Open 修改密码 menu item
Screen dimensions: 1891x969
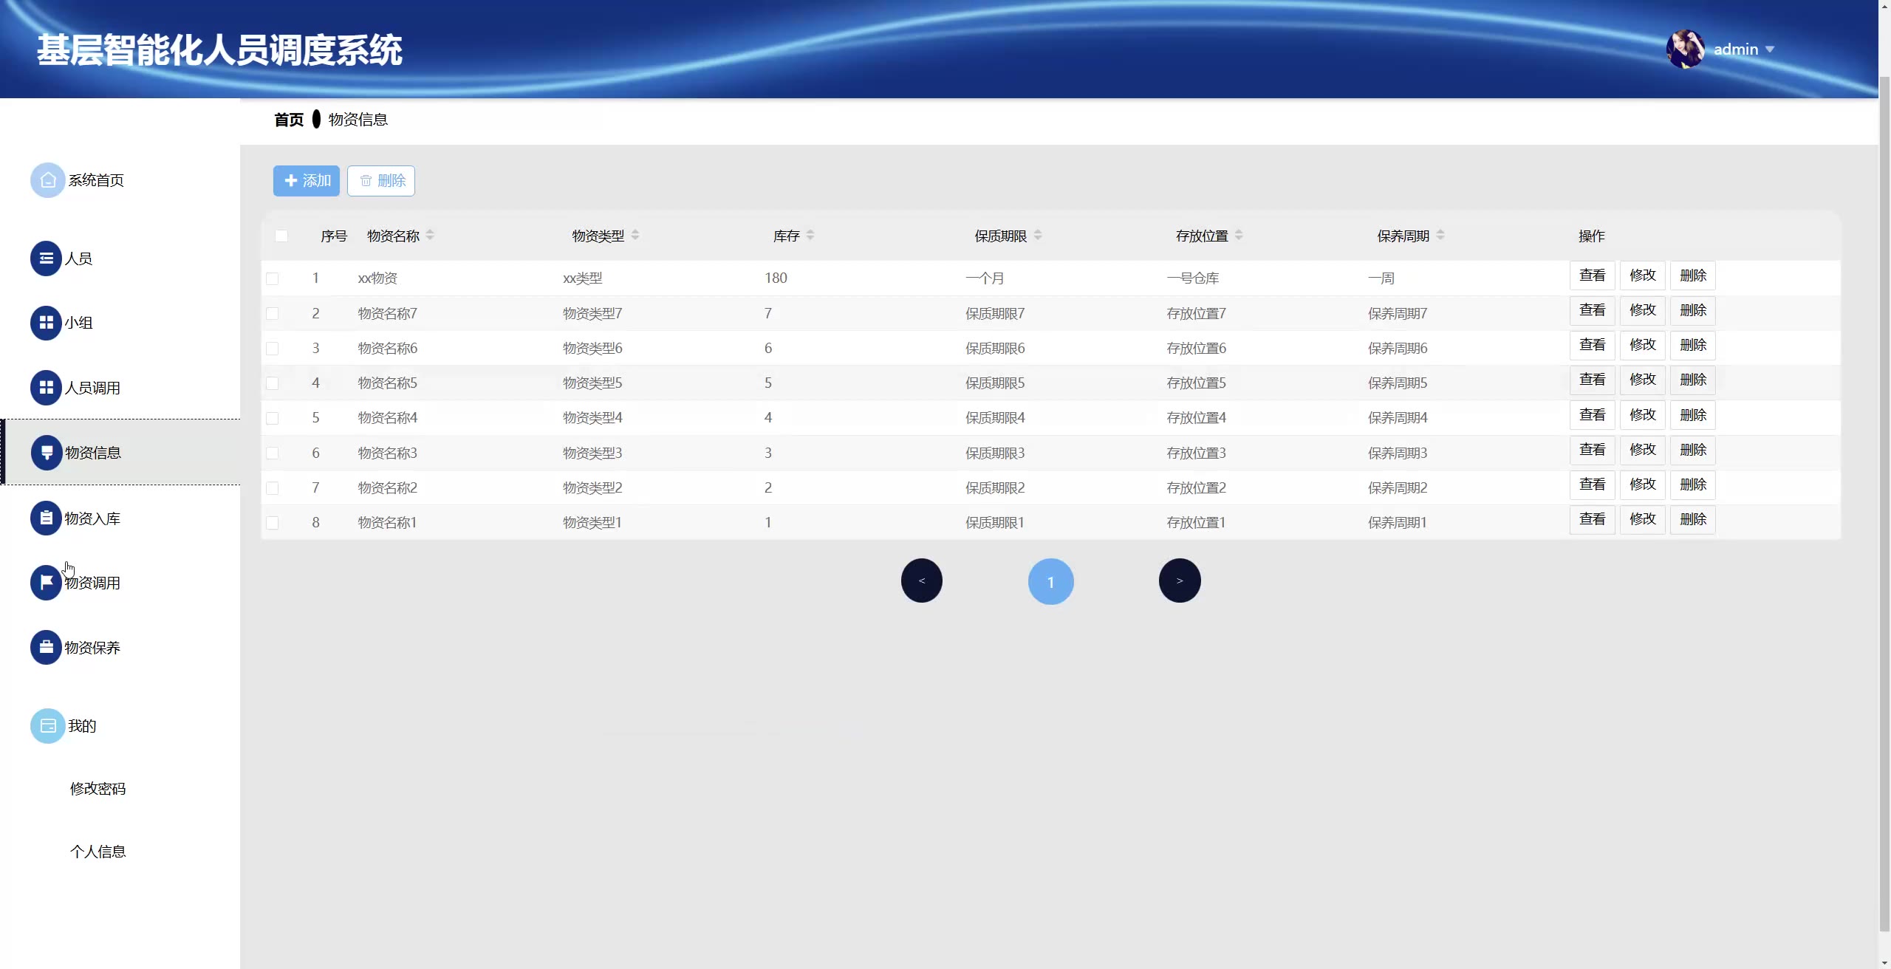point(98,789)
